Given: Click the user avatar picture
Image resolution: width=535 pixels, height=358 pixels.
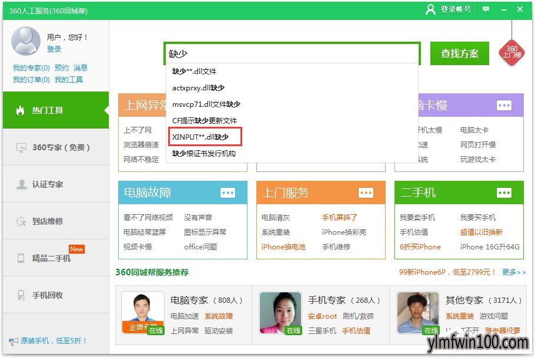Looking at the screenshot, I should [x=26, y=41].
